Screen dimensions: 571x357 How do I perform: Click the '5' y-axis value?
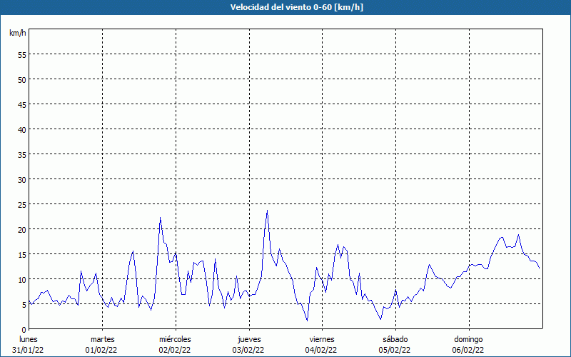(24, 305)
